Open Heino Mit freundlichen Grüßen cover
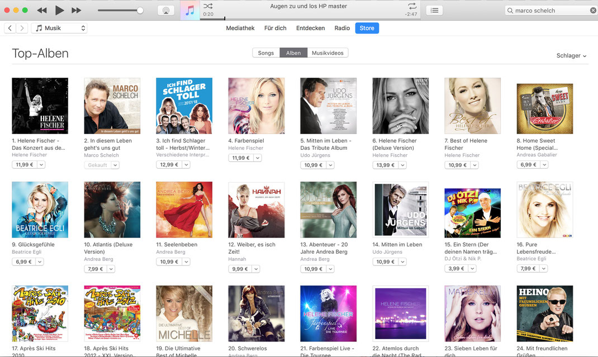Image resolution: width=598 pixels, height=357 pixels. click(544, 313)
